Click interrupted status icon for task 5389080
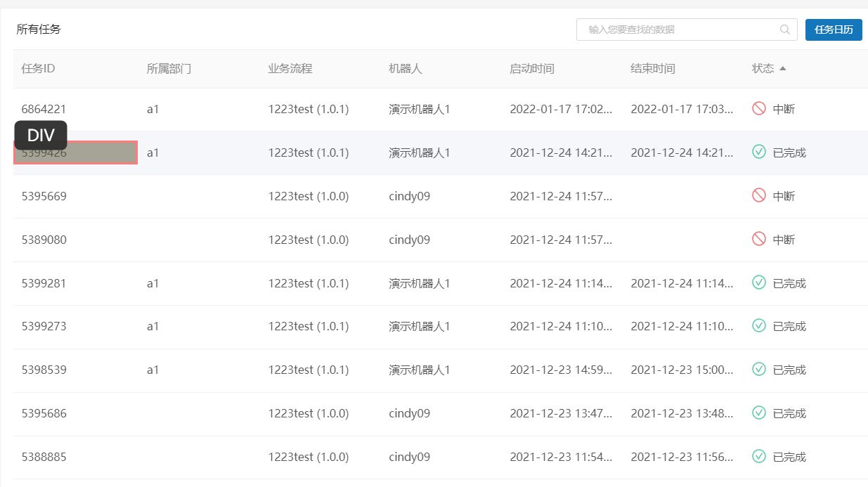Image resolution: width=868 pixels, height=487 pixels. pos(758,240)
